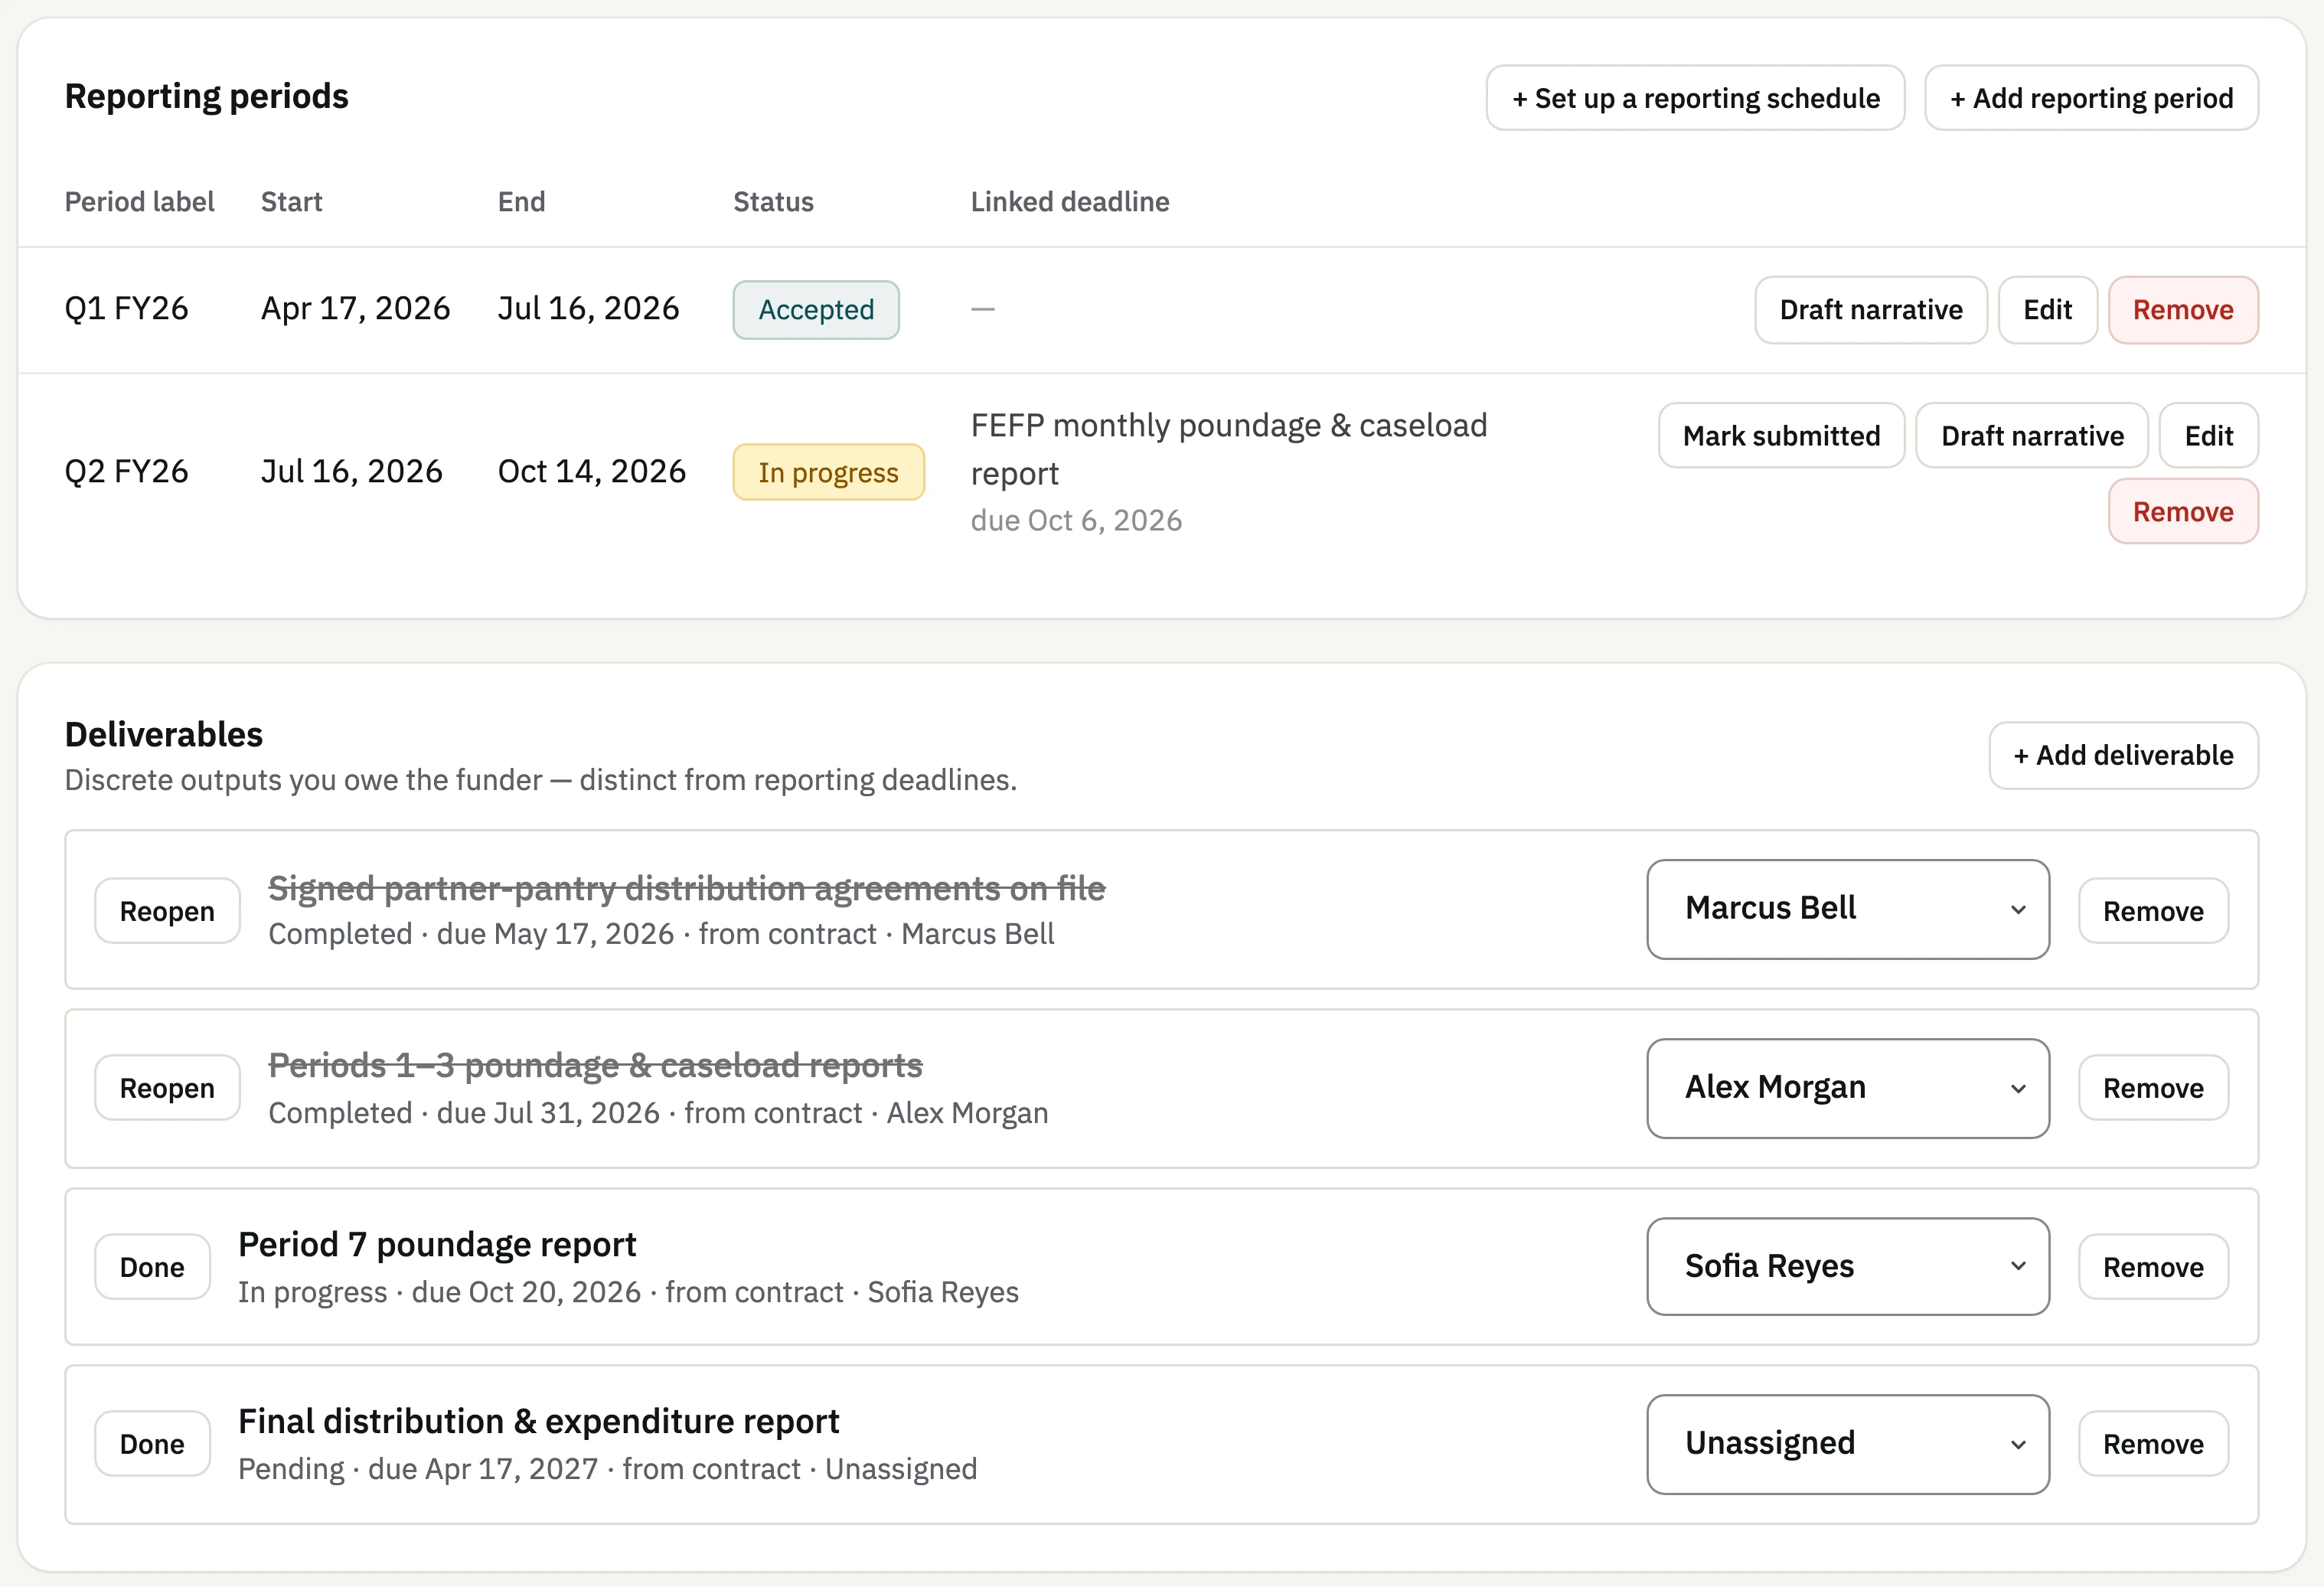Click the 'Linked deadline' column header

tap(1070, 202)
